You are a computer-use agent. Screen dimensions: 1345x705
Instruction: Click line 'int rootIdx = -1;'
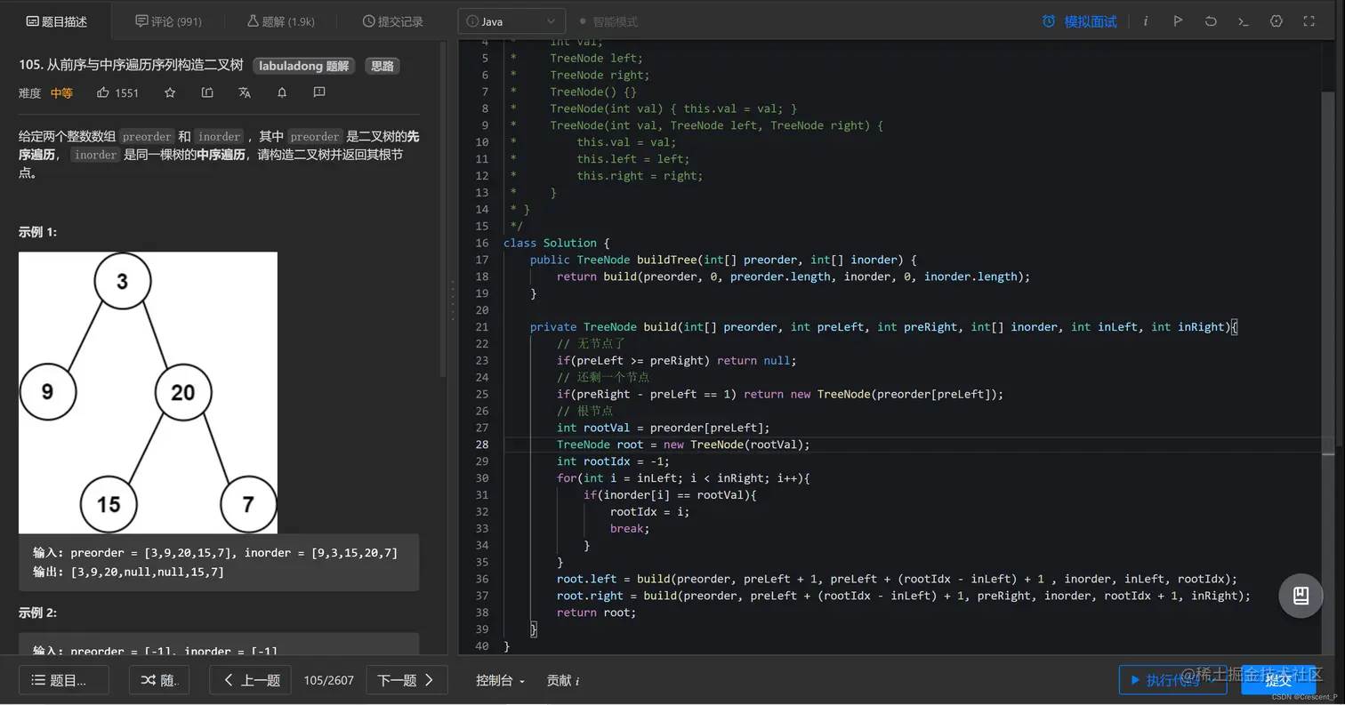pos(613,461)
